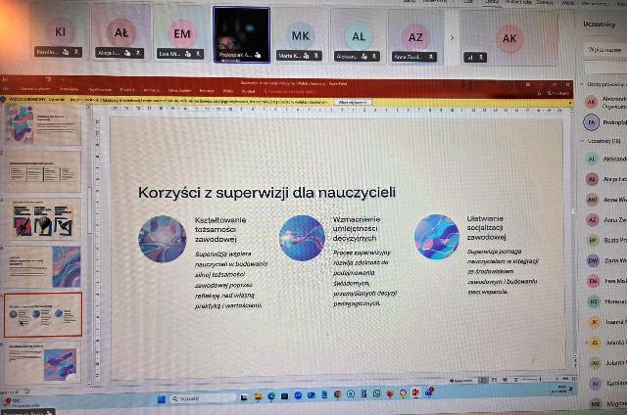Select the AK participant video tile
The image size is (627, 415).
pyautogui.click(x=509, y=38)
